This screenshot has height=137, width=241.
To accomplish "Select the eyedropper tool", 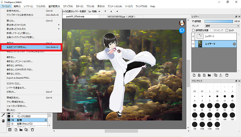I will pyautogui.click(x=3, y=115).
